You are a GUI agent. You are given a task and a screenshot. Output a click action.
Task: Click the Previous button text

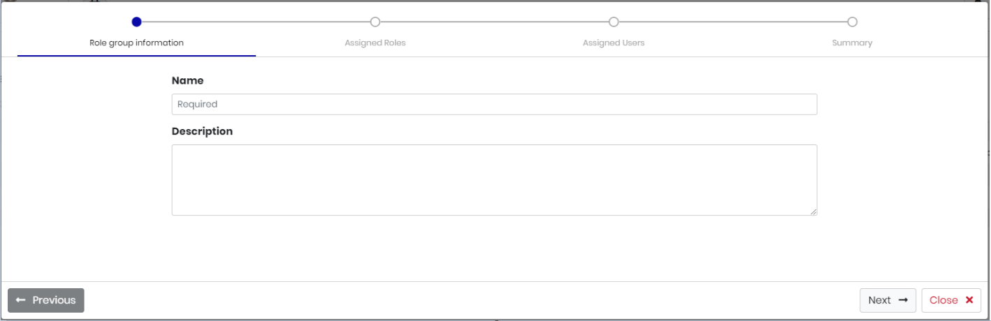[54, 300]
